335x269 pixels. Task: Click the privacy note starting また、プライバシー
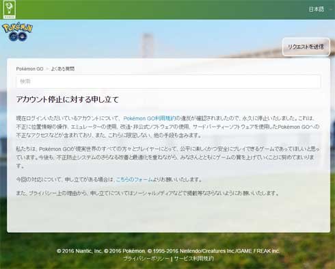(148, 193)
